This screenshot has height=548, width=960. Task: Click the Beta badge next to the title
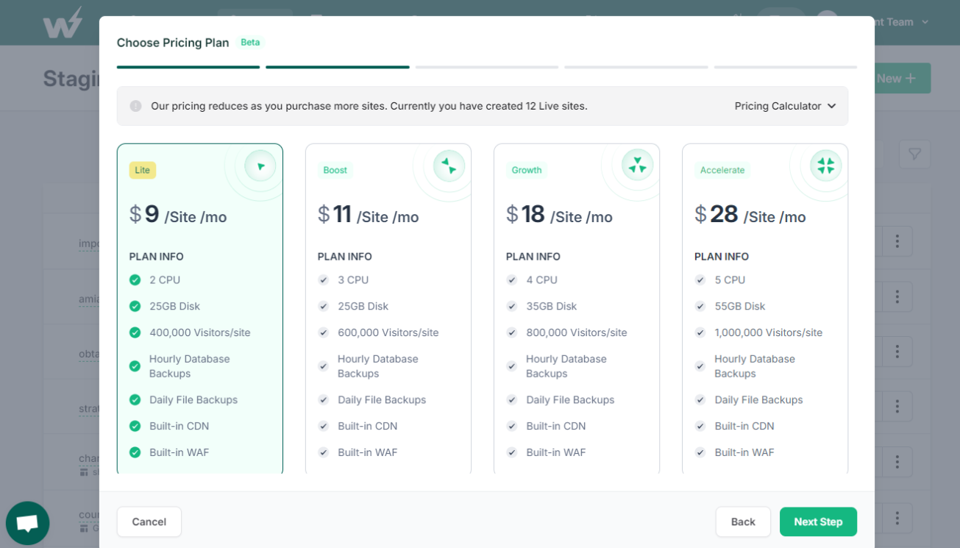click(250, 43)
